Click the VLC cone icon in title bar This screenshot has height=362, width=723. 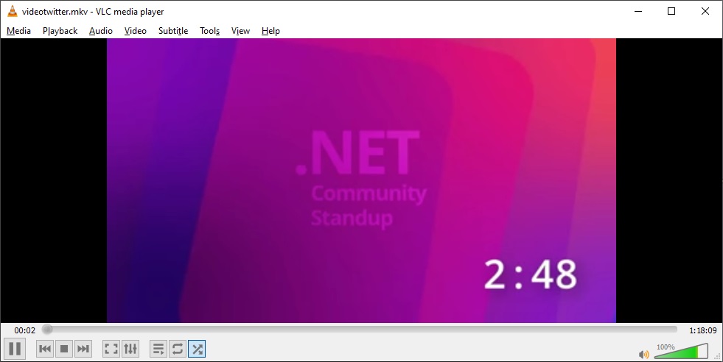[13, 12]
